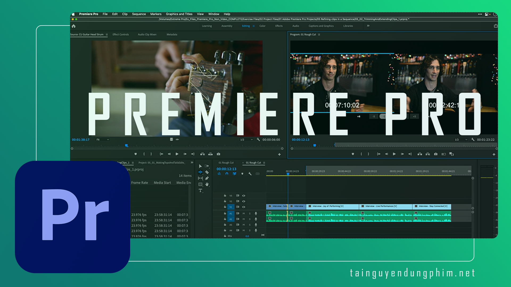Open Graphics and Titles menu
Screen dimensions: 511x287
click(x=179, y=14)
